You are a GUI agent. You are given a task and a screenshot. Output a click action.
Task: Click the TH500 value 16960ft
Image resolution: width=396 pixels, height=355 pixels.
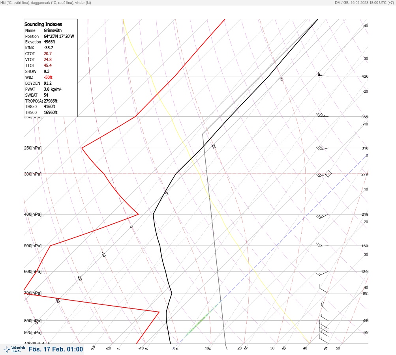tap(51, 112)
